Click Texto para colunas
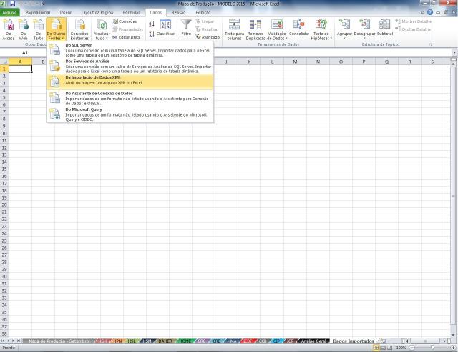Image resolution: width=458 pixels, height=352 pixels. pyautogui.click(x=234, y=29)
